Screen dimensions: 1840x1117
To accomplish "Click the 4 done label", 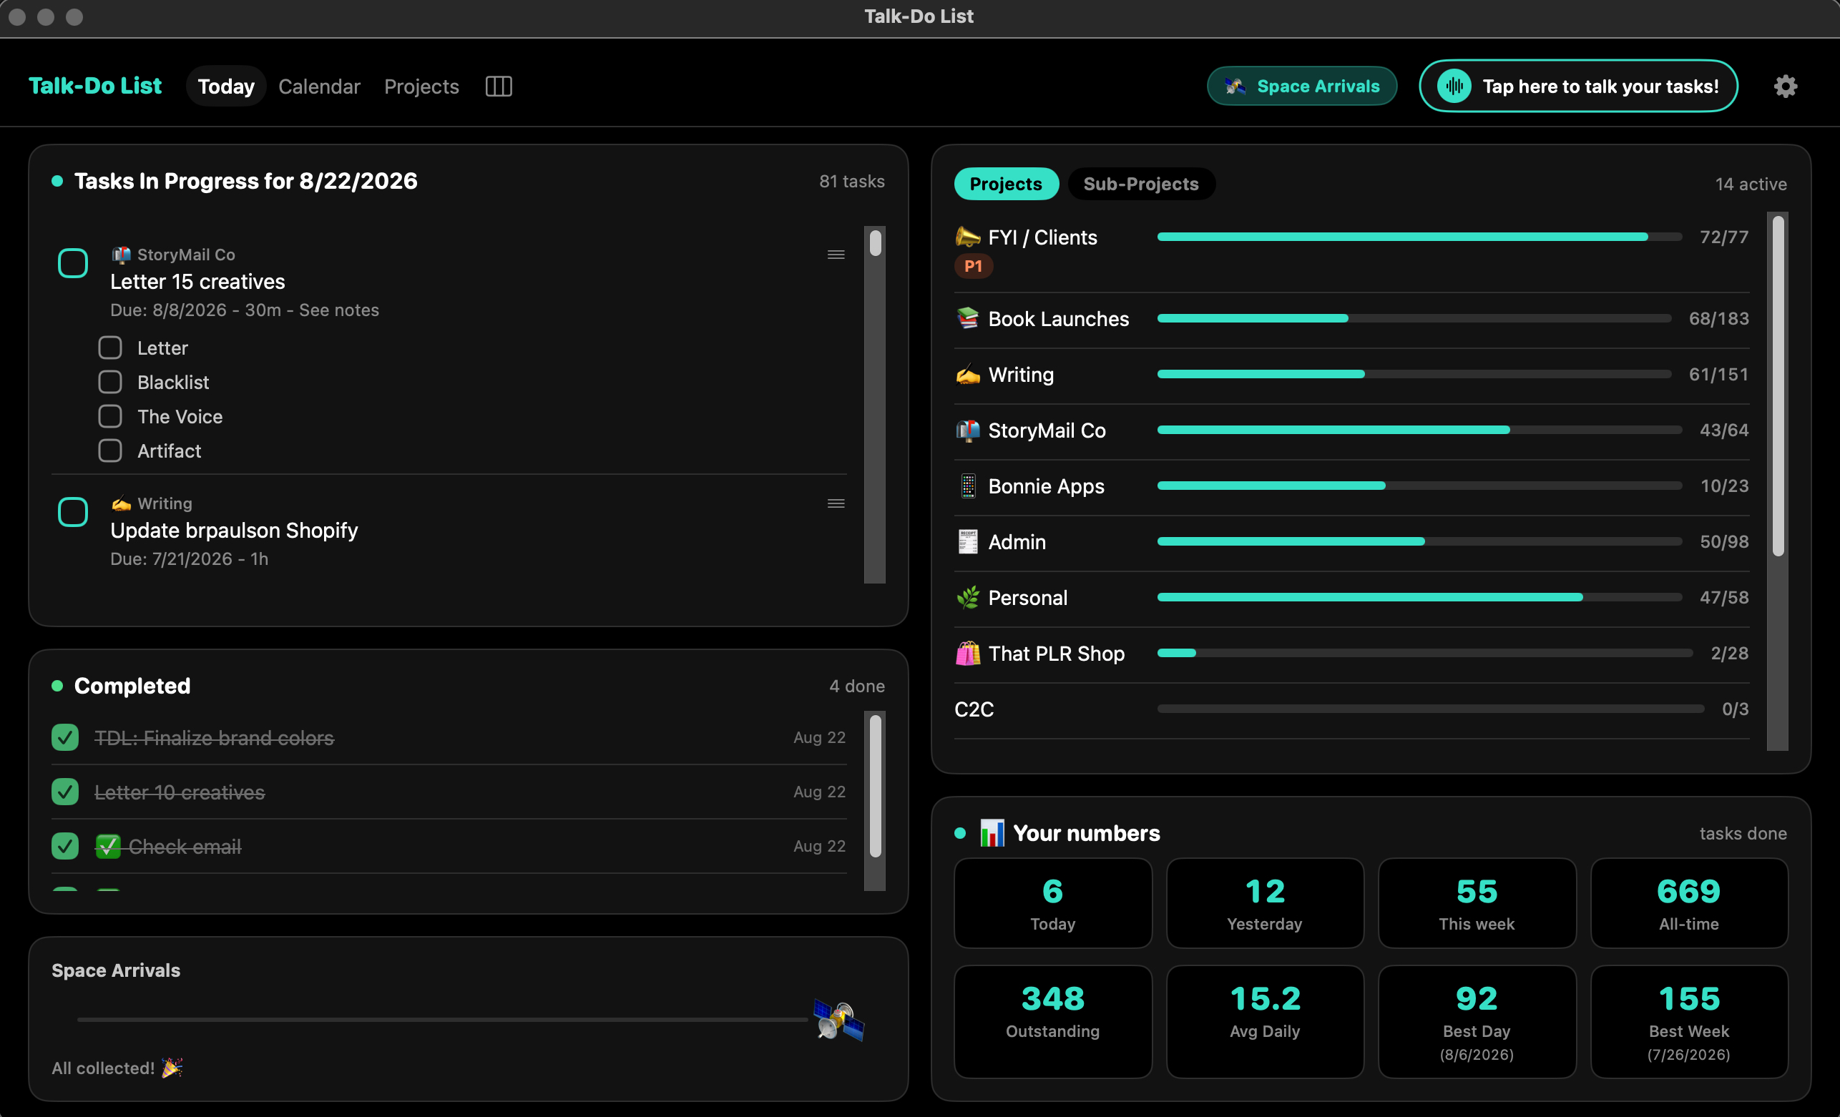I will coord(856,687).
